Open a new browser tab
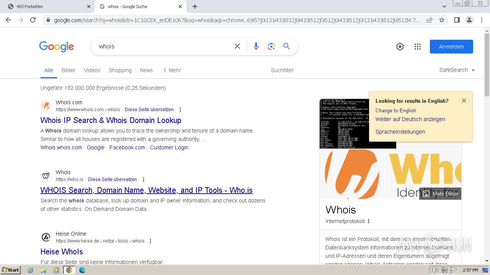This screenshot has height=275, width=490. [x=195, y=6]
